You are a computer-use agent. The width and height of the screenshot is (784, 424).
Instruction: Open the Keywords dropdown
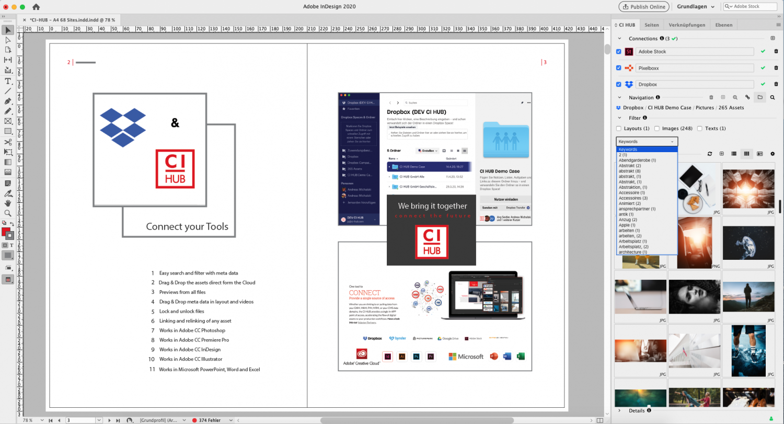point(647,141)
